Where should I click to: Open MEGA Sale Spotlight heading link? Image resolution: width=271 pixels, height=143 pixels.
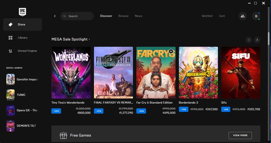coord(69,39)
